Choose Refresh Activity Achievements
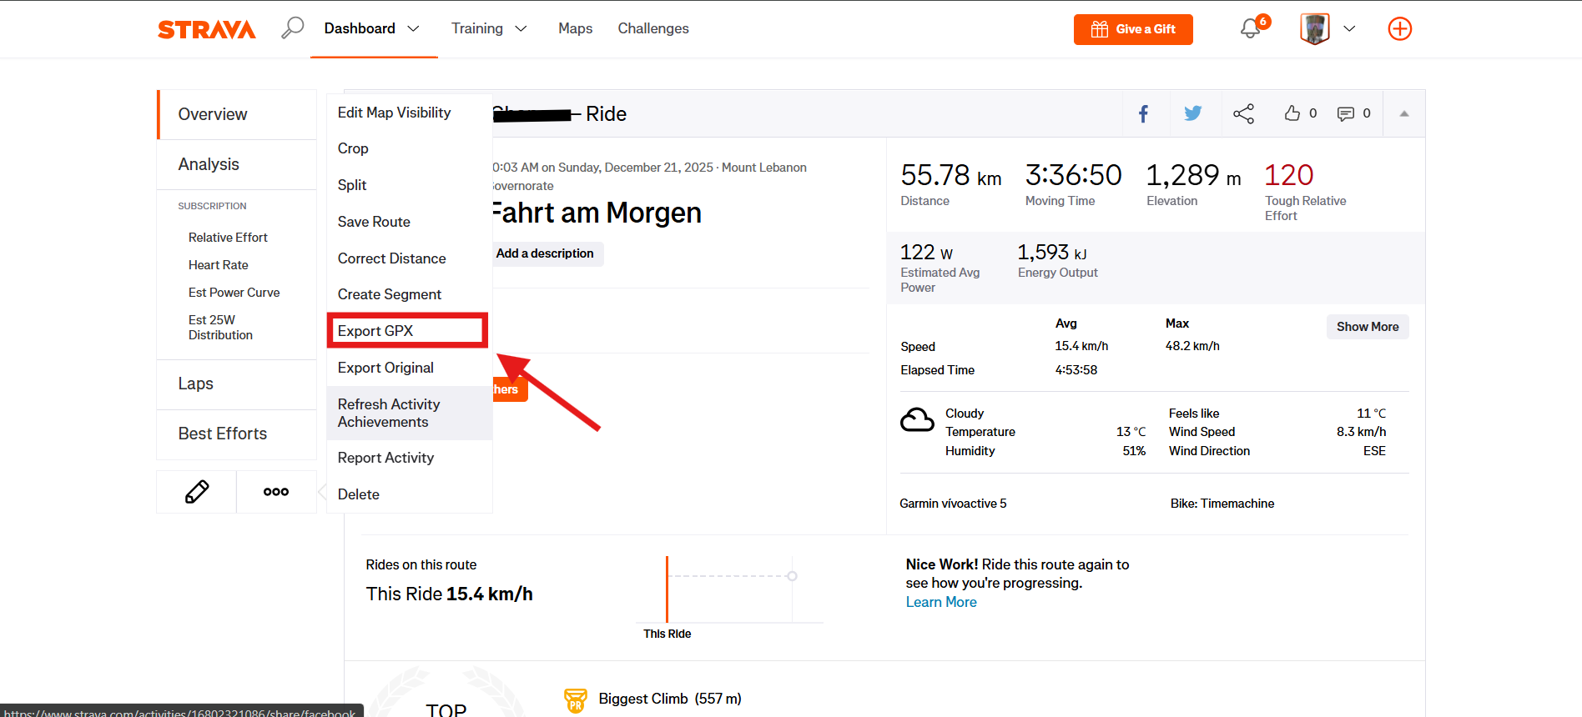Image resolution: width=1582 pixels, height=717 pixels. 409,413
